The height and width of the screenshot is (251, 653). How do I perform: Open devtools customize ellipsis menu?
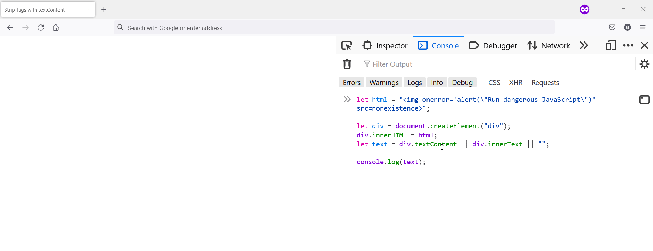coord(628,45)
